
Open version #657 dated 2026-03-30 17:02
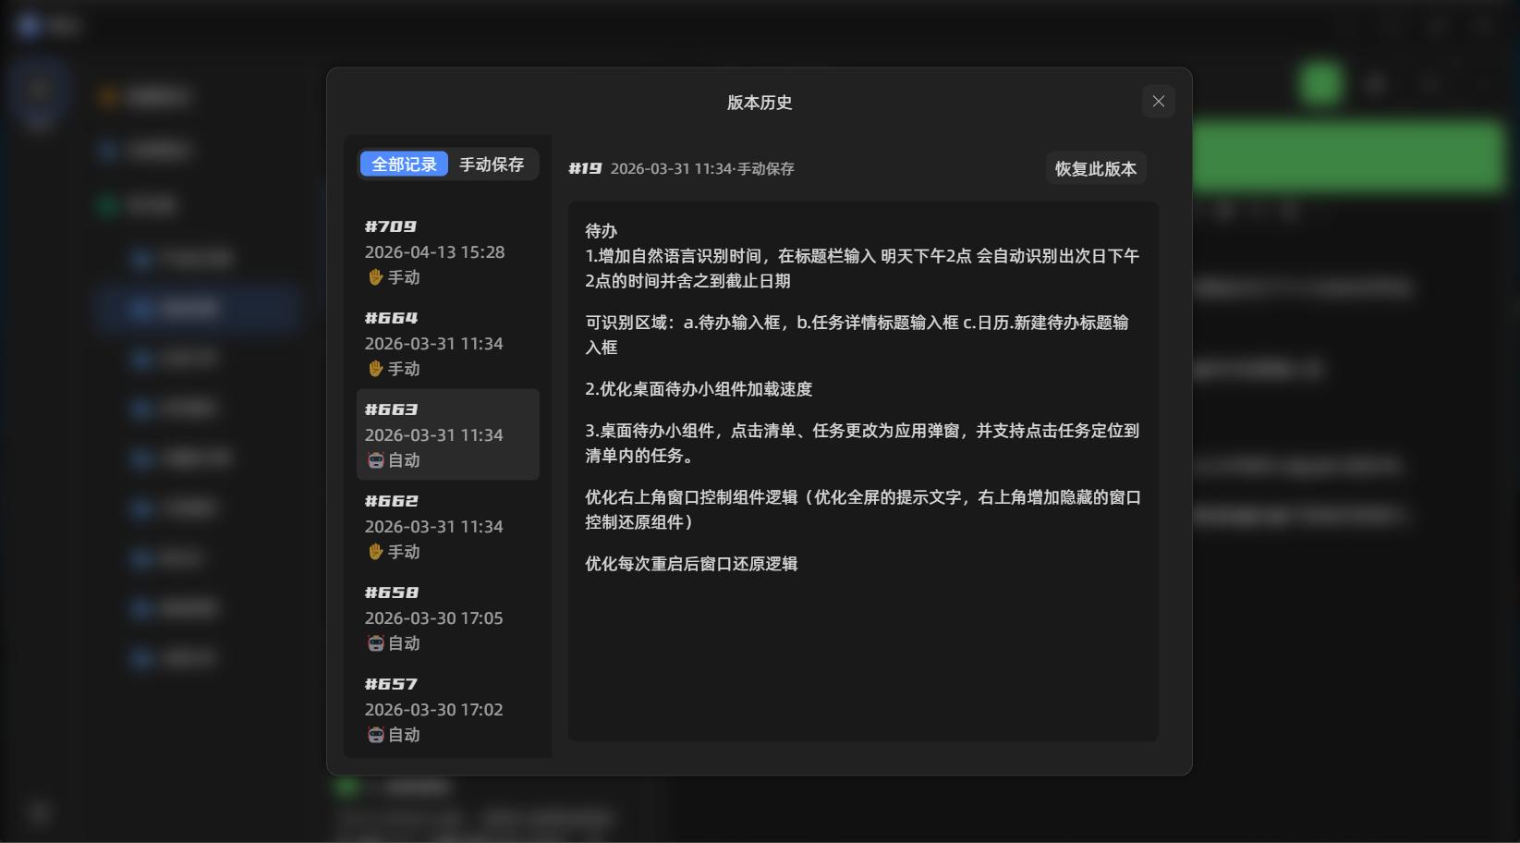(x=433, y=709)
